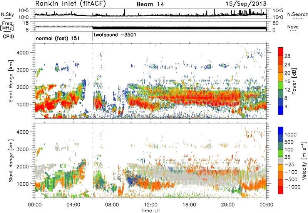Pick the light green segment of Power colorbar

[281, 85]
